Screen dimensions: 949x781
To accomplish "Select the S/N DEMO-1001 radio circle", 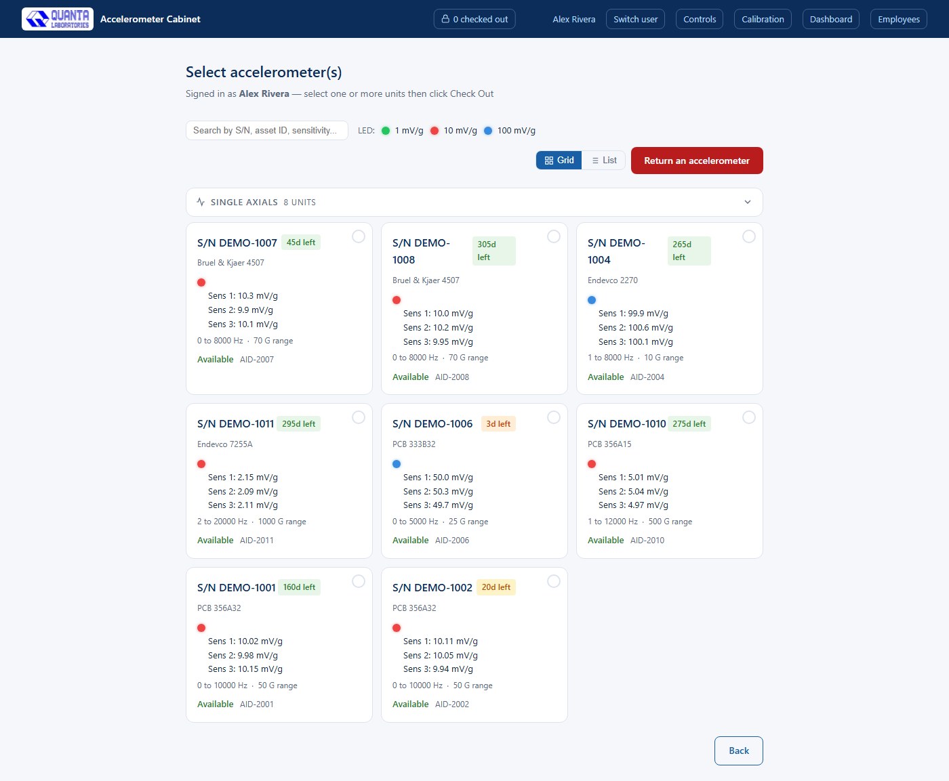I will click(x=359, y=581).
